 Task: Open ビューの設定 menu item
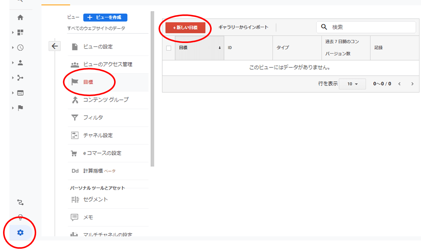coord(98,47)
